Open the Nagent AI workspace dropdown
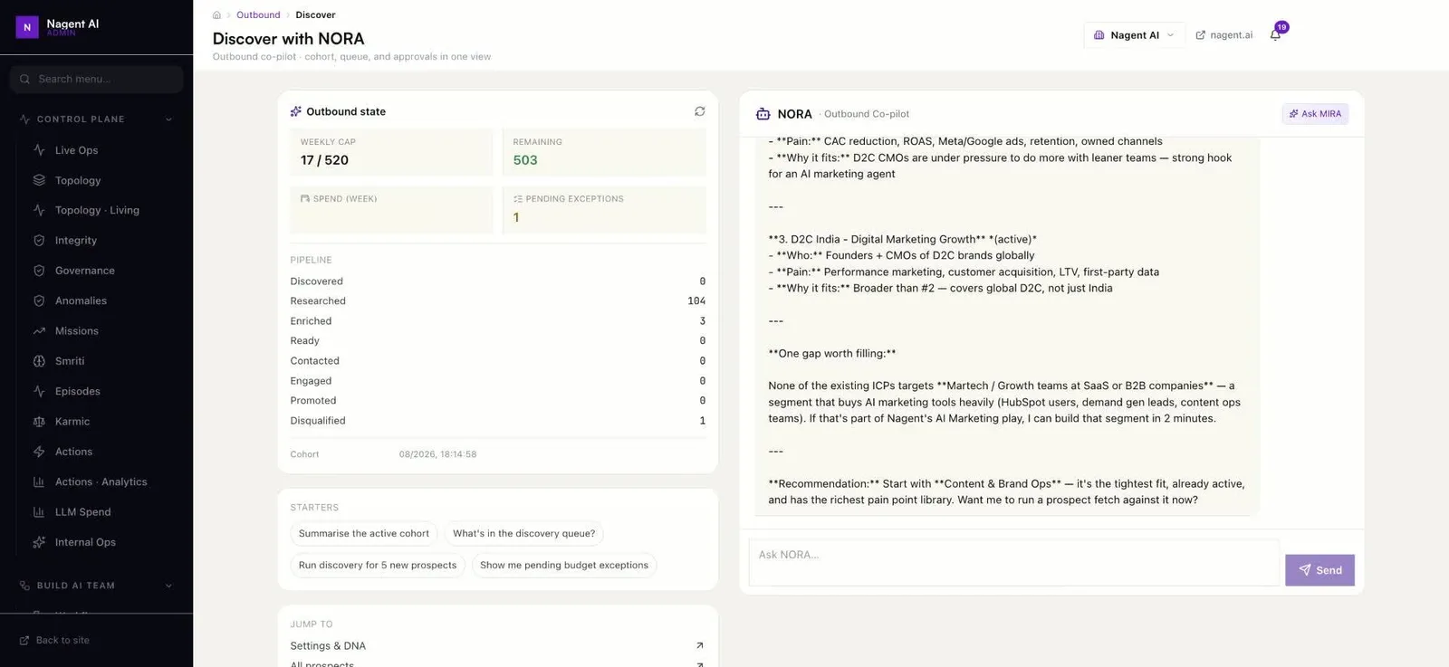Viewport: 1449px width, 667px height. pos(1134,35)
